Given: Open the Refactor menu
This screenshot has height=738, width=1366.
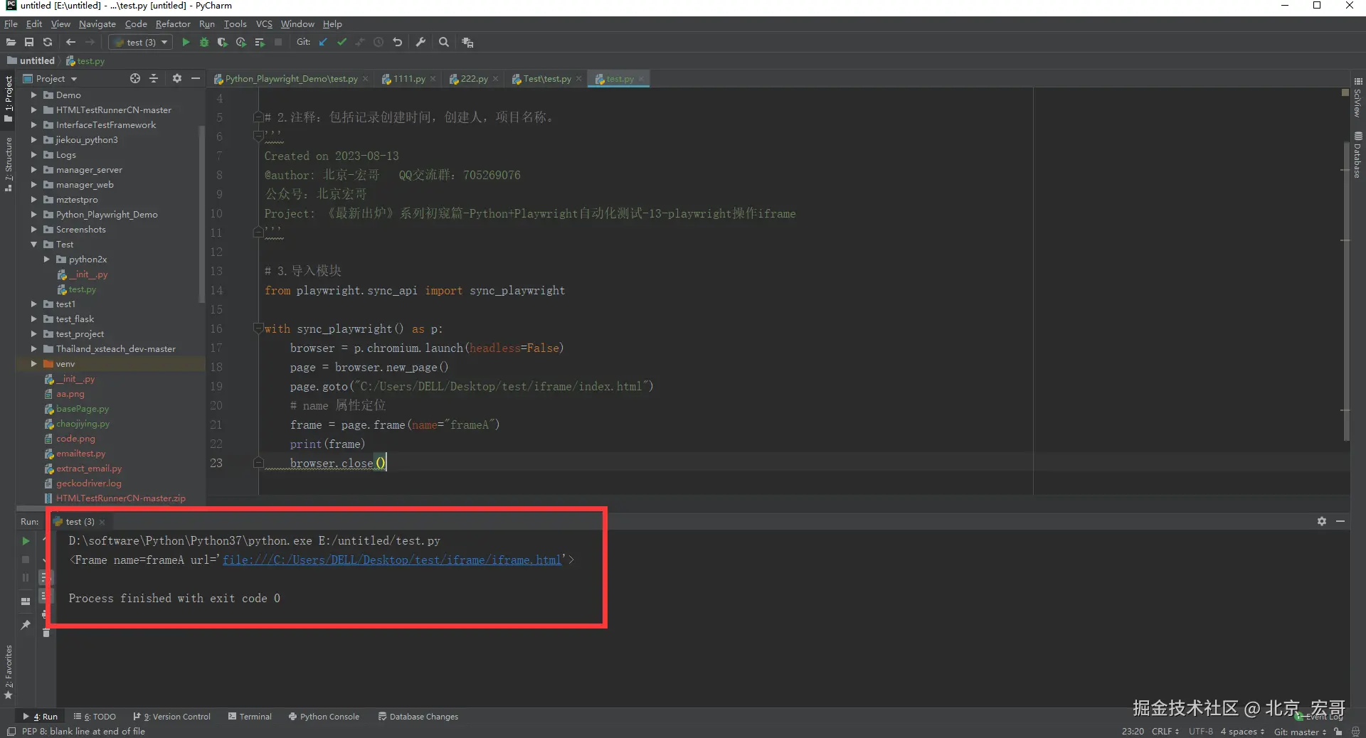Looking at the screenshot, I should pos(173,24).
